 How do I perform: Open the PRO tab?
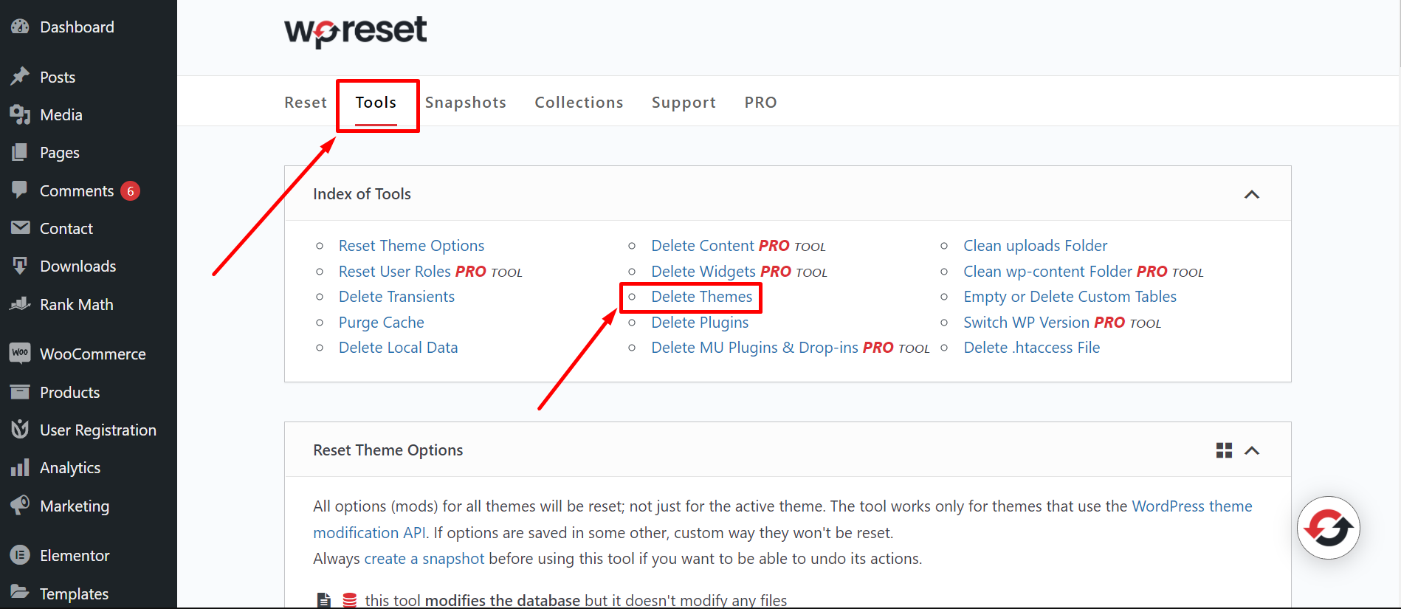tap(761, 103)
